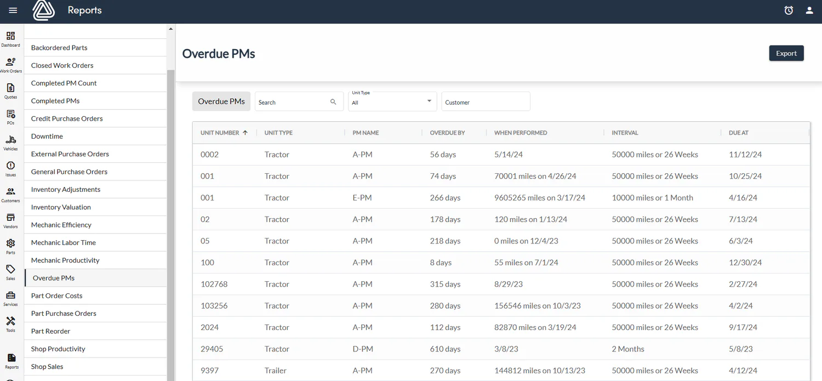Click '156546 miles on 10/3/23' cell

pos(538,306)
